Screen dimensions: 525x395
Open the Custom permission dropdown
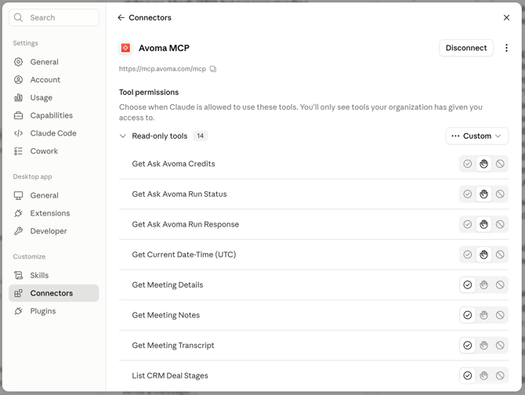(476, 136)
